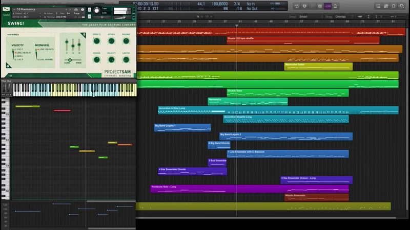This screenshot has width=410, height=230.
Task: Select the Manouche Guitar region
Action: [x=318, y=66]
